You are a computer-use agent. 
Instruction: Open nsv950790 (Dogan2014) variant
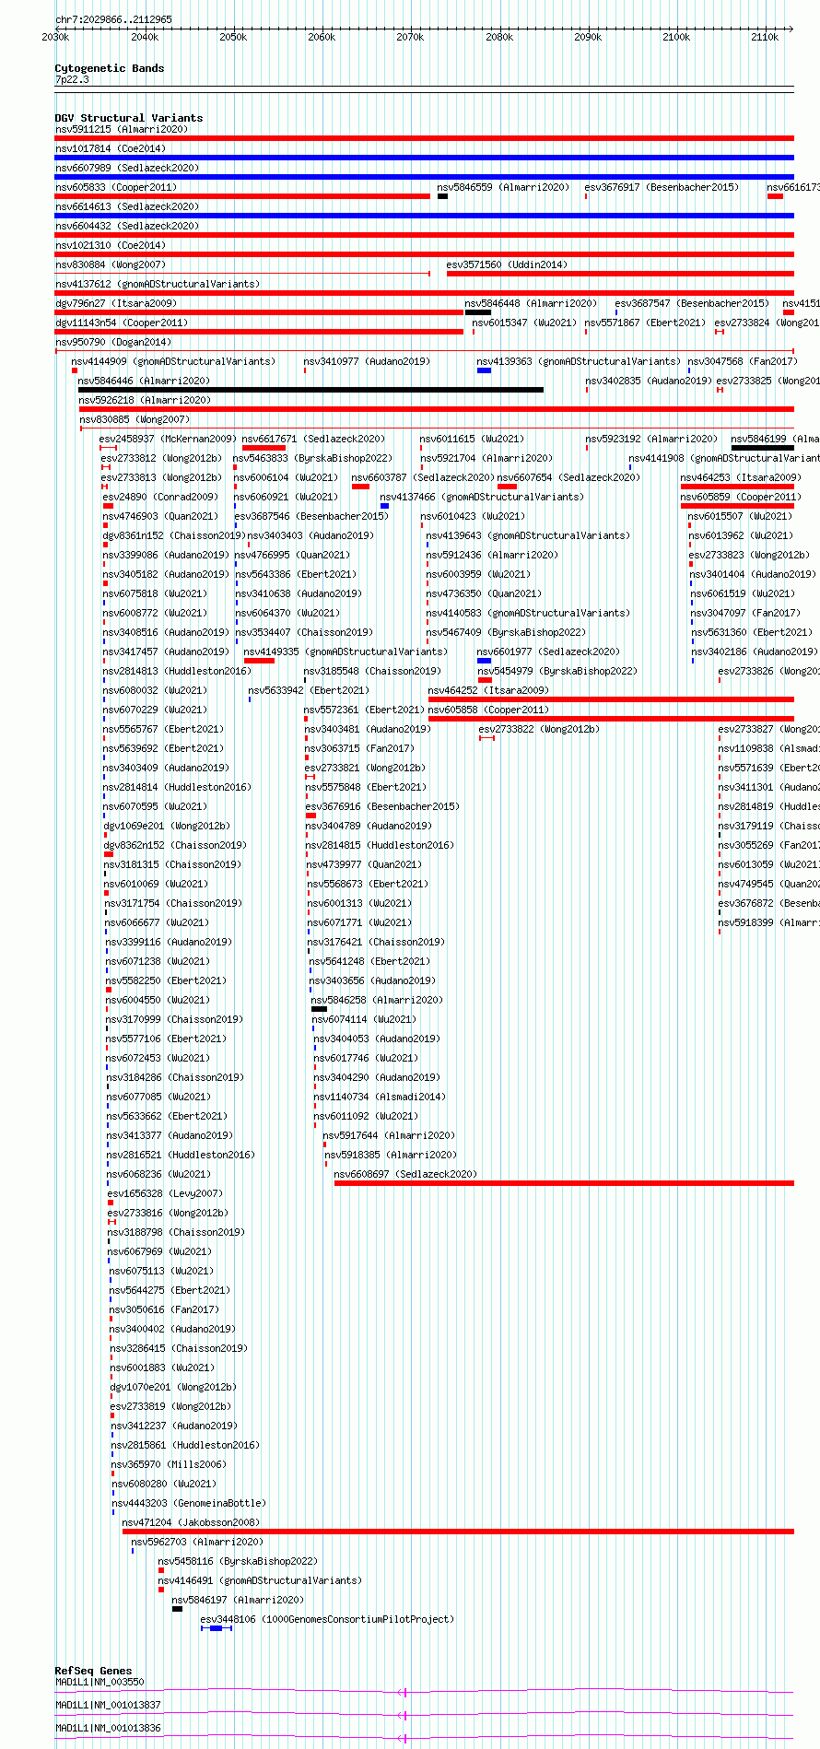pyautogui.click(x=113, y=342)
